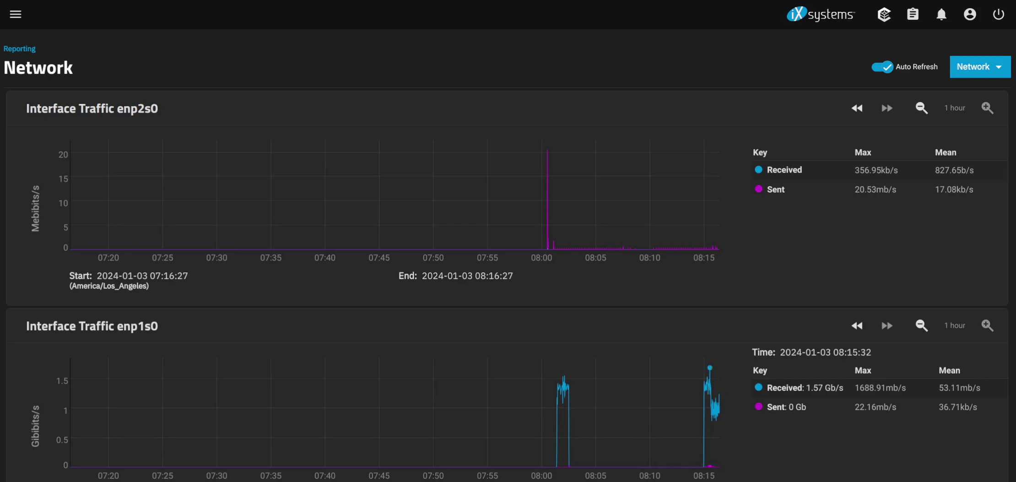Viewport: 1016px width, 482px height.
Task: Click the Sent: 0 Gb legend entry
Action: tap(786, 407)
